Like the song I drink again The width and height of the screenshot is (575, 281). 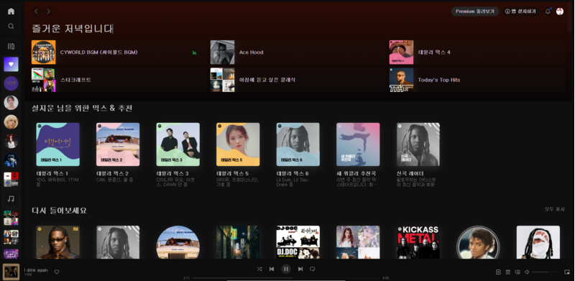click(57, 272)
